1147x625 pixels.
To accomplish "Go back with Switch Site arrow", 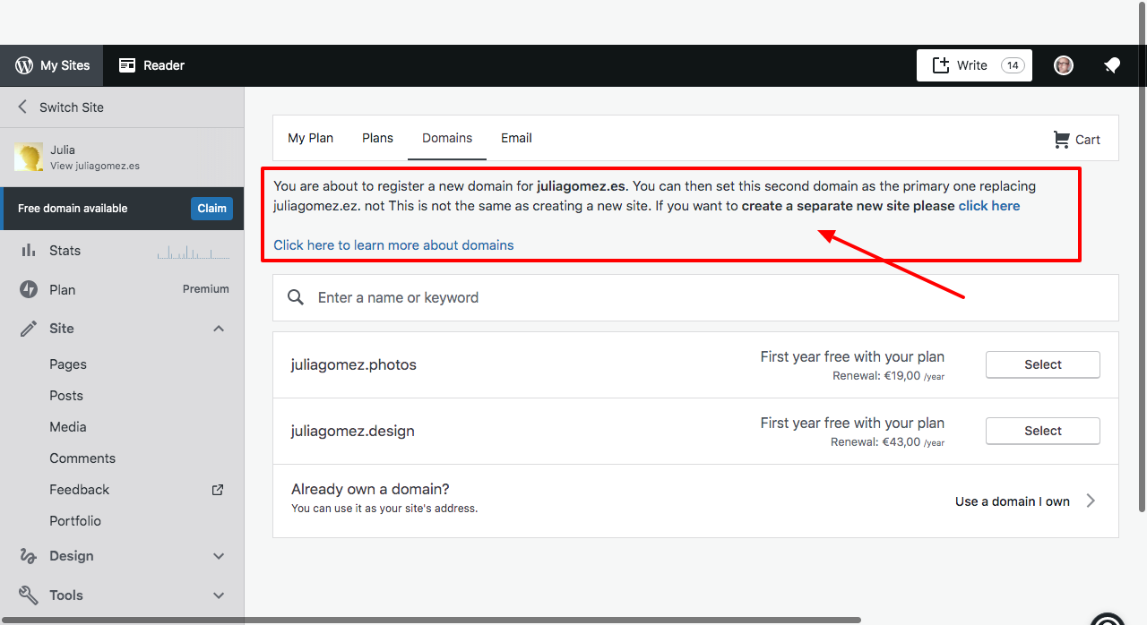I will 23,107.
